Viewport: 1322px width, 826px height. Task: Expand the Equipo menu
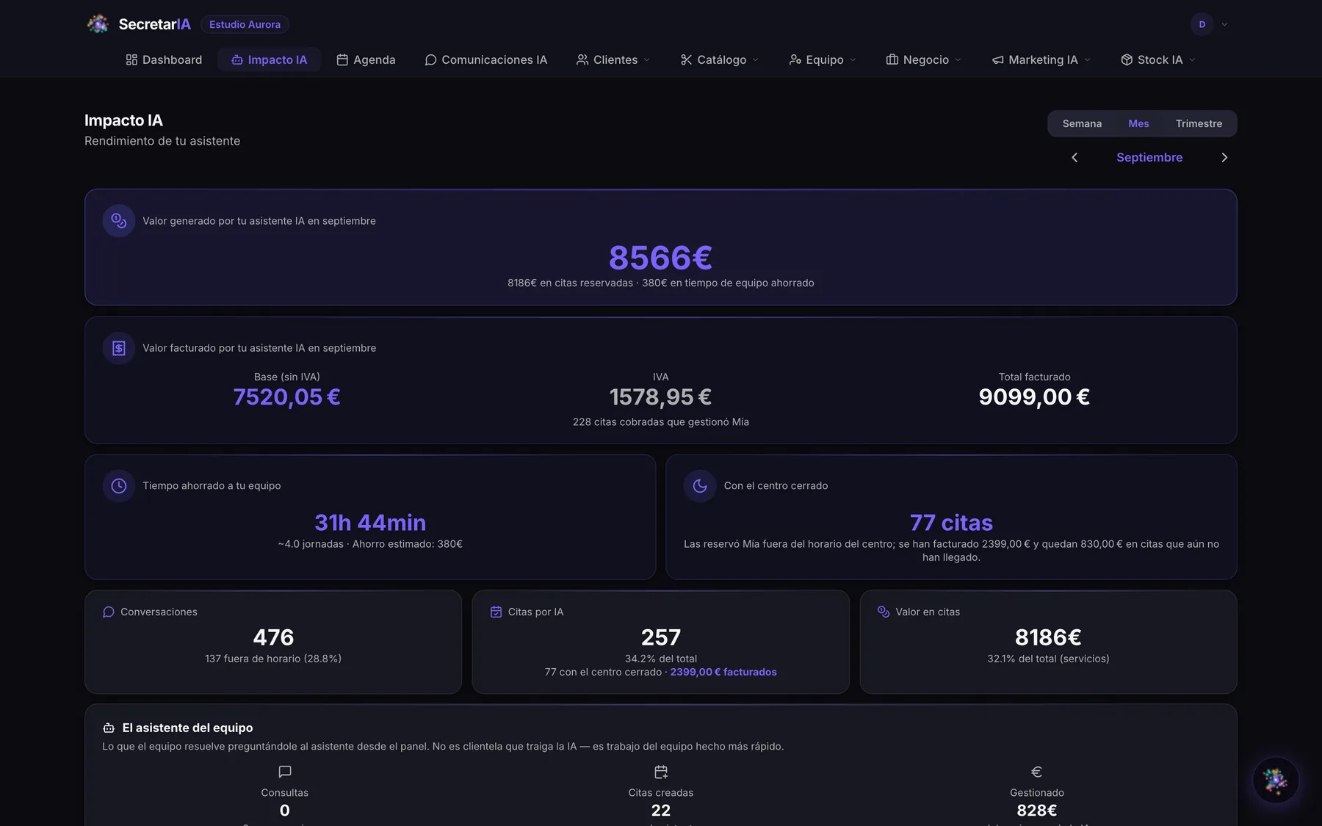point(823,59)
